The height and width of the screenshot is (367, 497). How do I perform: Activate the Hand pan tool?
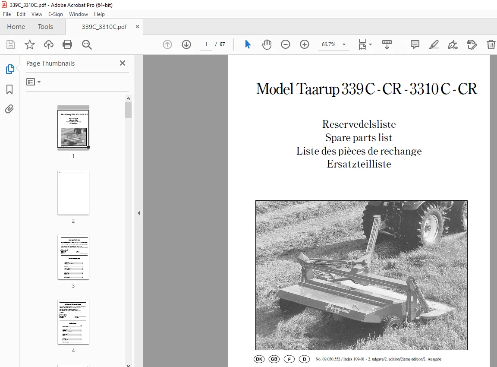point(267,44)
